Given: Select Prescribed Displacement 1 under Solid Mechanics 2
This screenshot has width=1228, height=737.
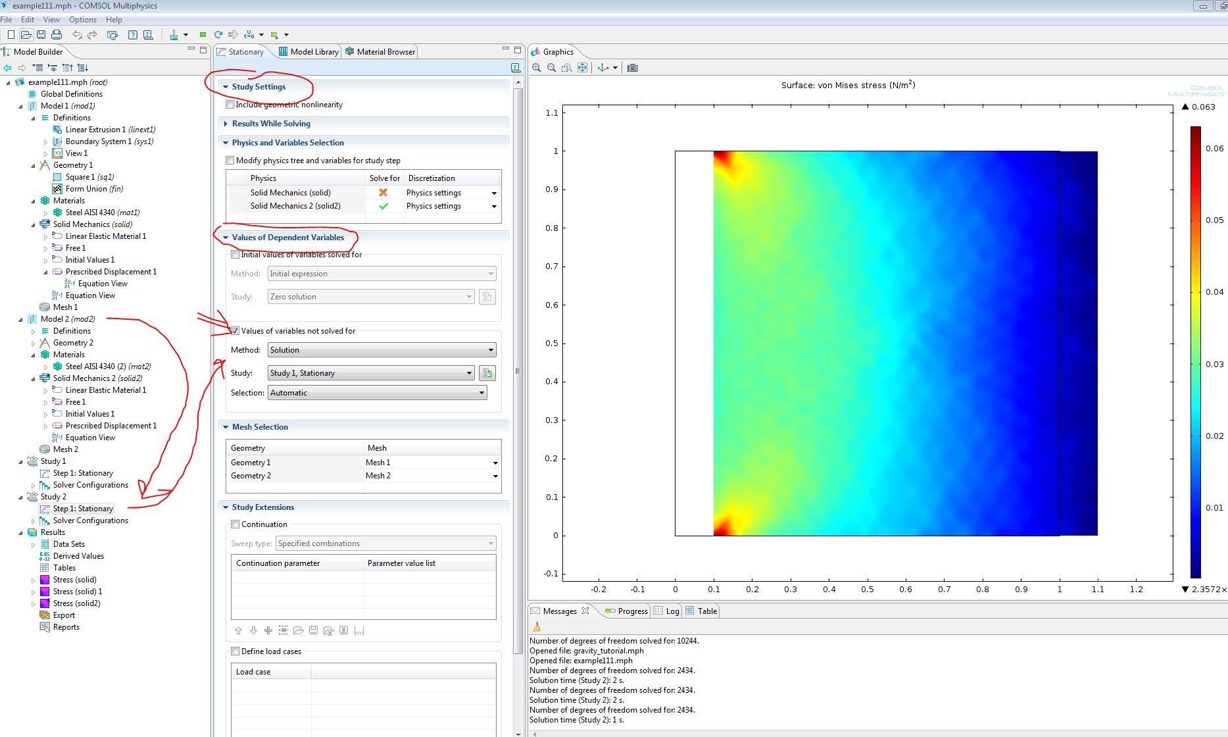Looking at the screenshot, I should (111, 426).
